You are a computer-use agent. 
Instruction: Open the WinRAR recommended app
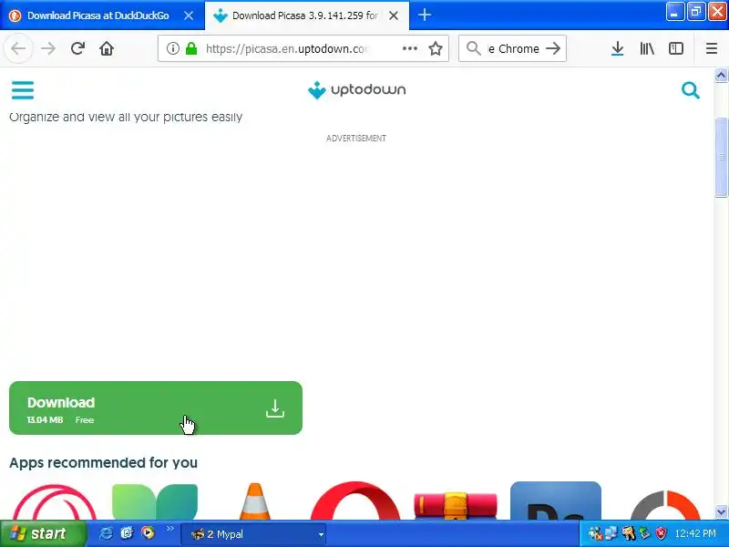point(456,505)
